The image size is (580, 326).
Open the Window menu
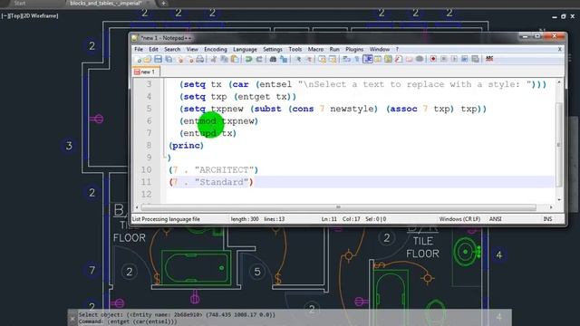pyautogui.click(x=380, y=49)
